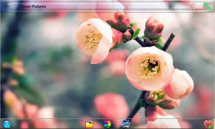Set as wallpaper with the blue photos icon
215x129 pixels.
pos(125,124)
